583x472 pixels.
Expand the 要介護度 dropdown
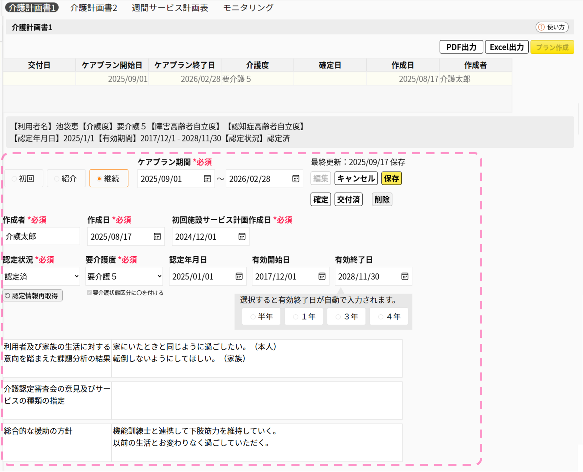pyautogui.click(x=124, y=276)
